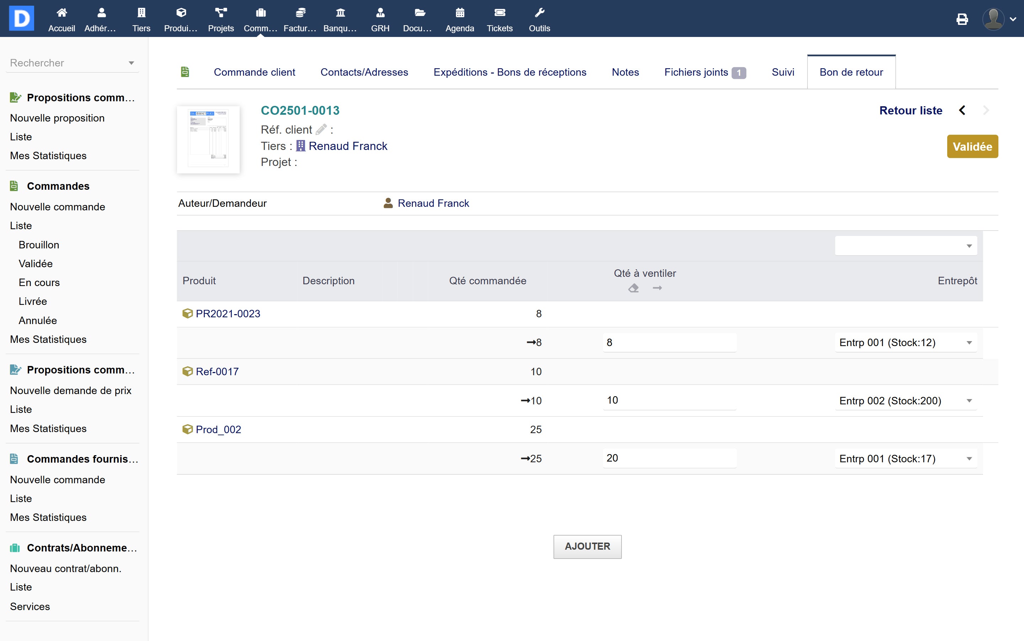Screen dimensions: 1024x641
Task: Open product link PR2021-0023
Action: pyautogui.click(x=228, y=314)
